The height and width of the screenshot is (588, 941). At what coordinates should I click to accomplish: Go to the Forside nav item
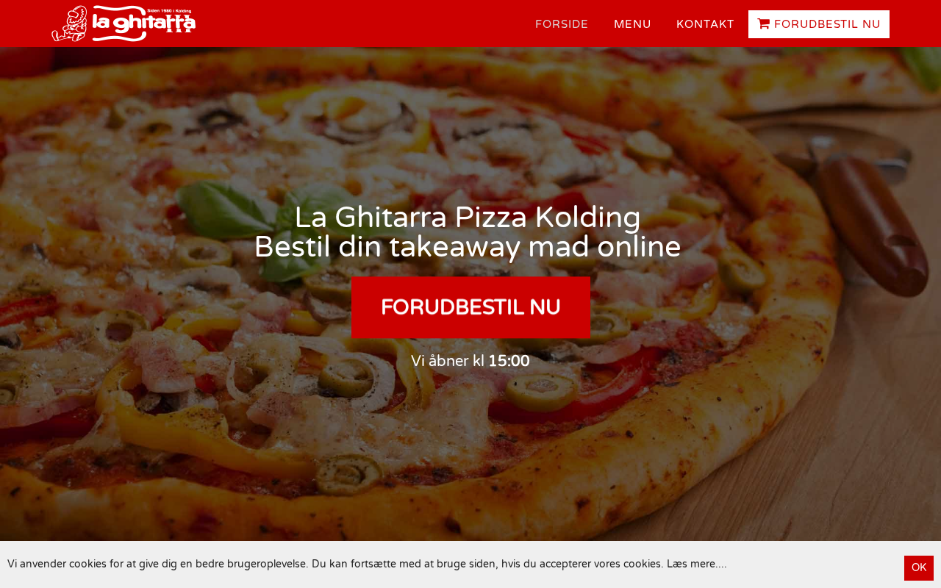click(x=562, y=24)
